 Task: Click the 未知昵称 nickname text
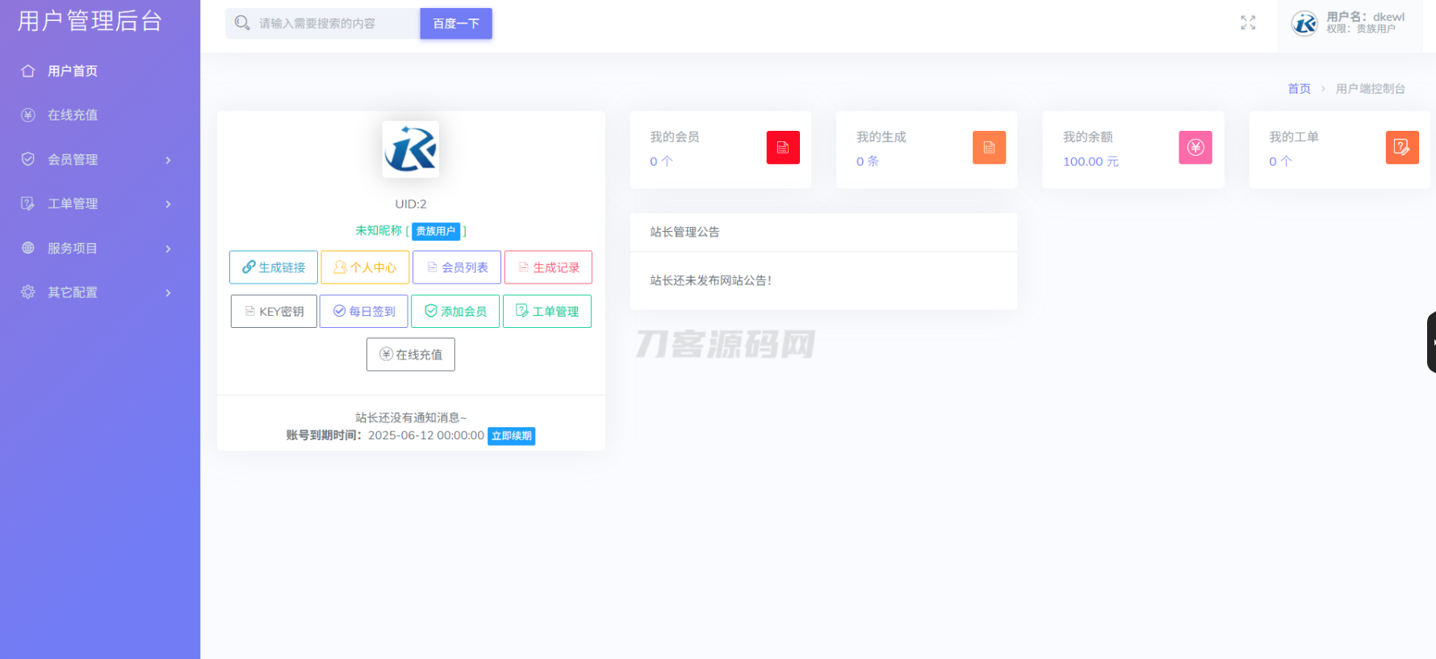[379, 231]
